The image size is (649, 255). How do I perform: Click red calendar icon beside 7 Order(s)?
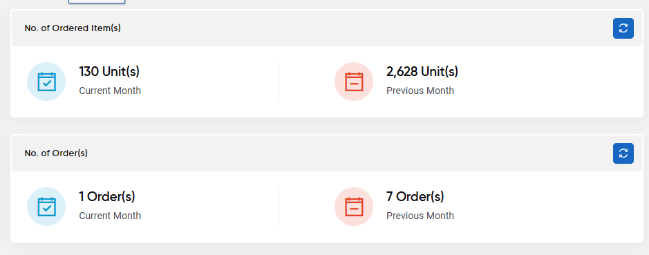tap(354, 207)
